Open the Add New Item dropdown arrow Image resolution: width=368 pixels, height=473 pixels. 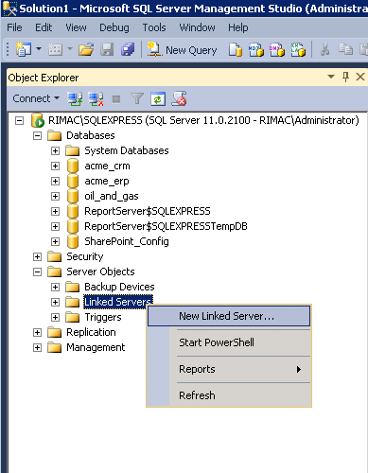tap(70, 49)
